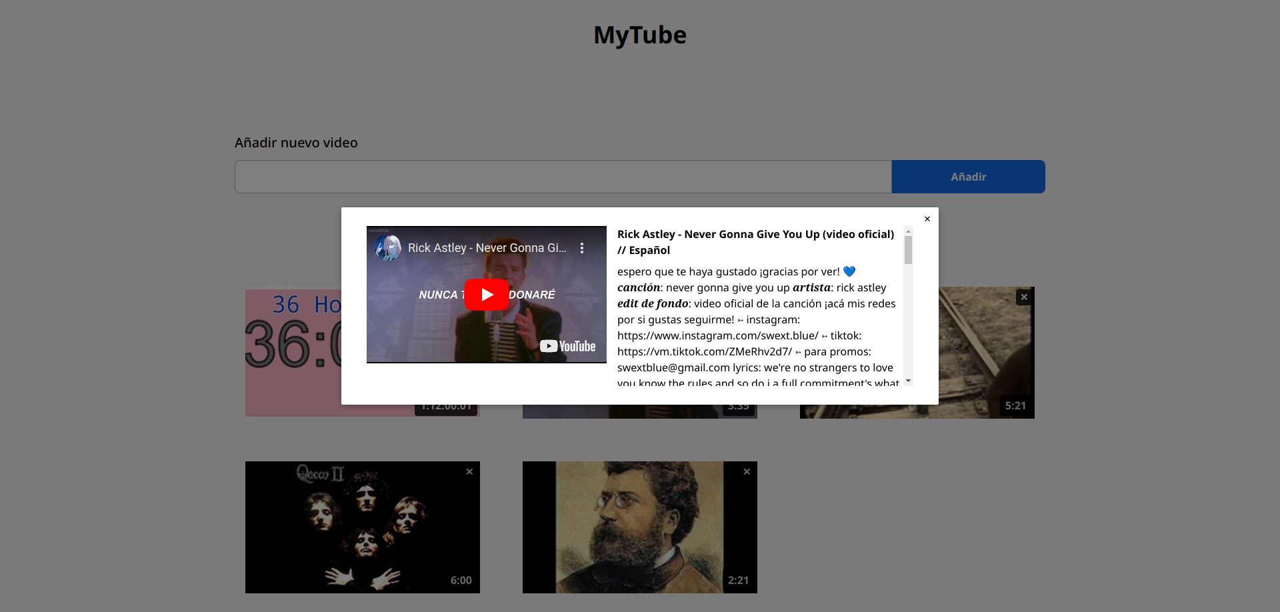Screen dimensions: 1280x612
Task: Click the 2:21 duration badge
Action: (738, 580)
